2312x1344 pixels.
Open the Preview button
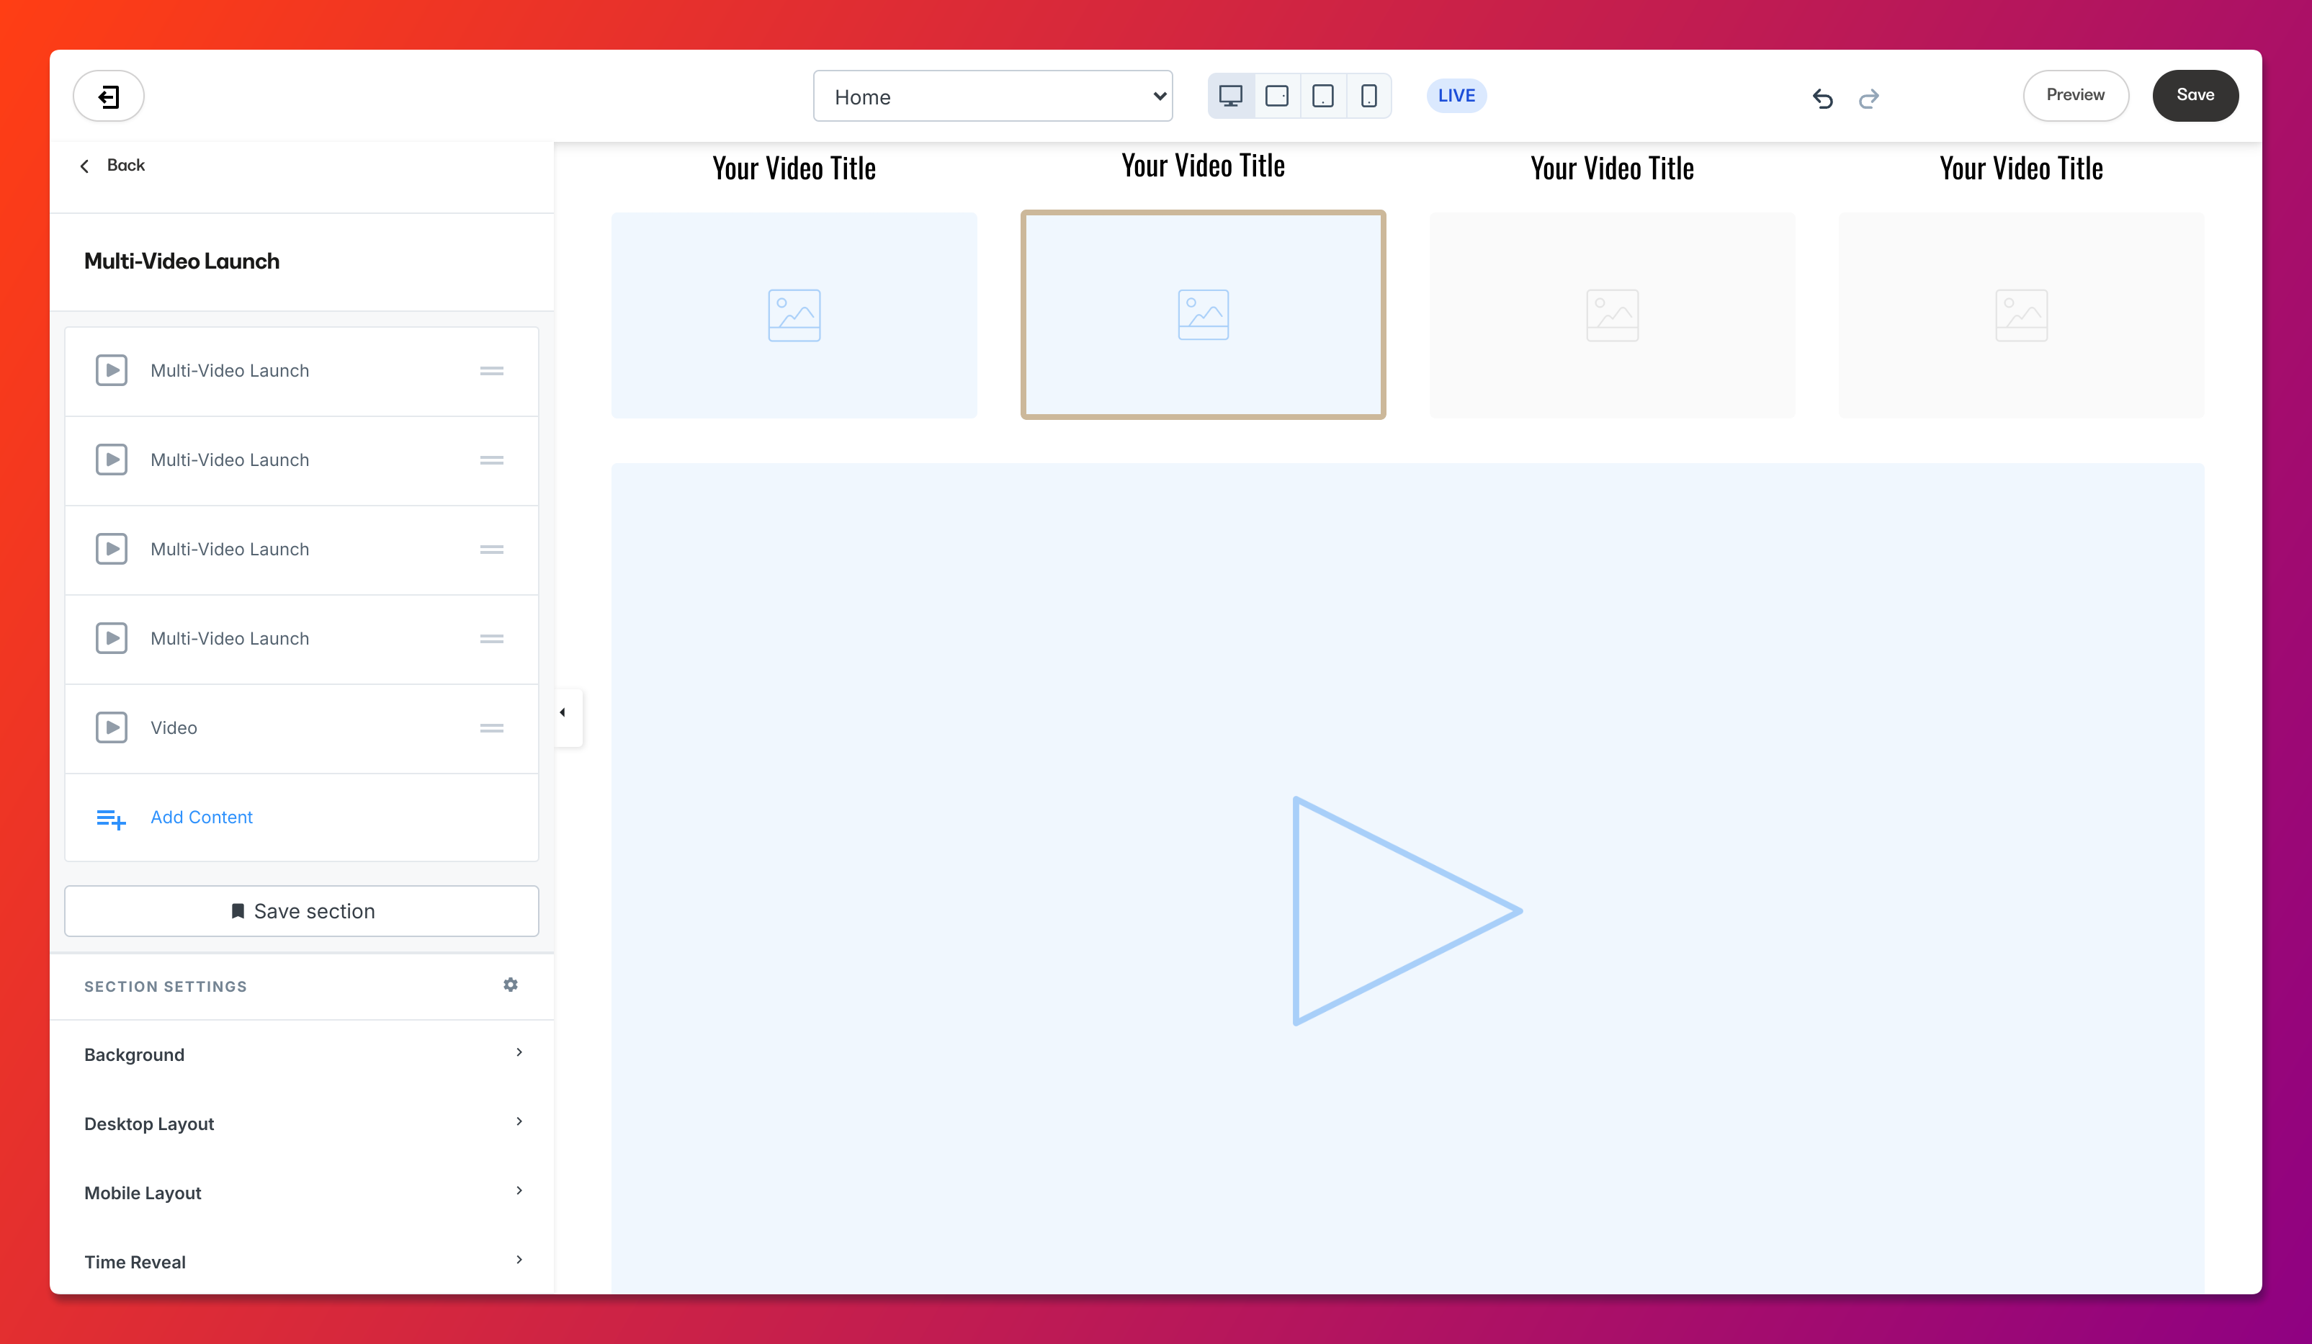[2075, 95]
